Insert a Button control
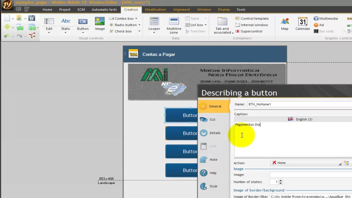352x198 pixels. pyautogui.click(x=83, y=24)
